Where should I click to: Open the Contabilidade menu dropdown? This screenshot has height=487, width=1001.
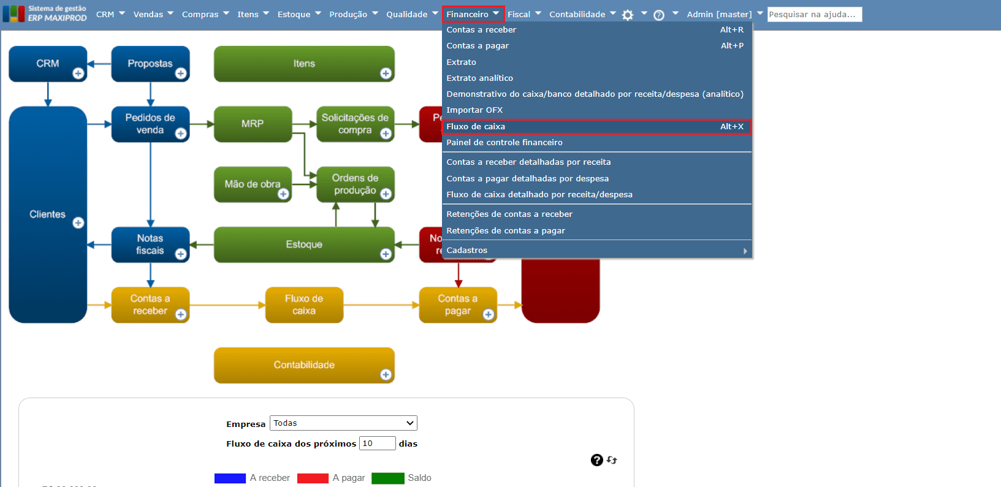pyautogui.click(x=582, y=14)
